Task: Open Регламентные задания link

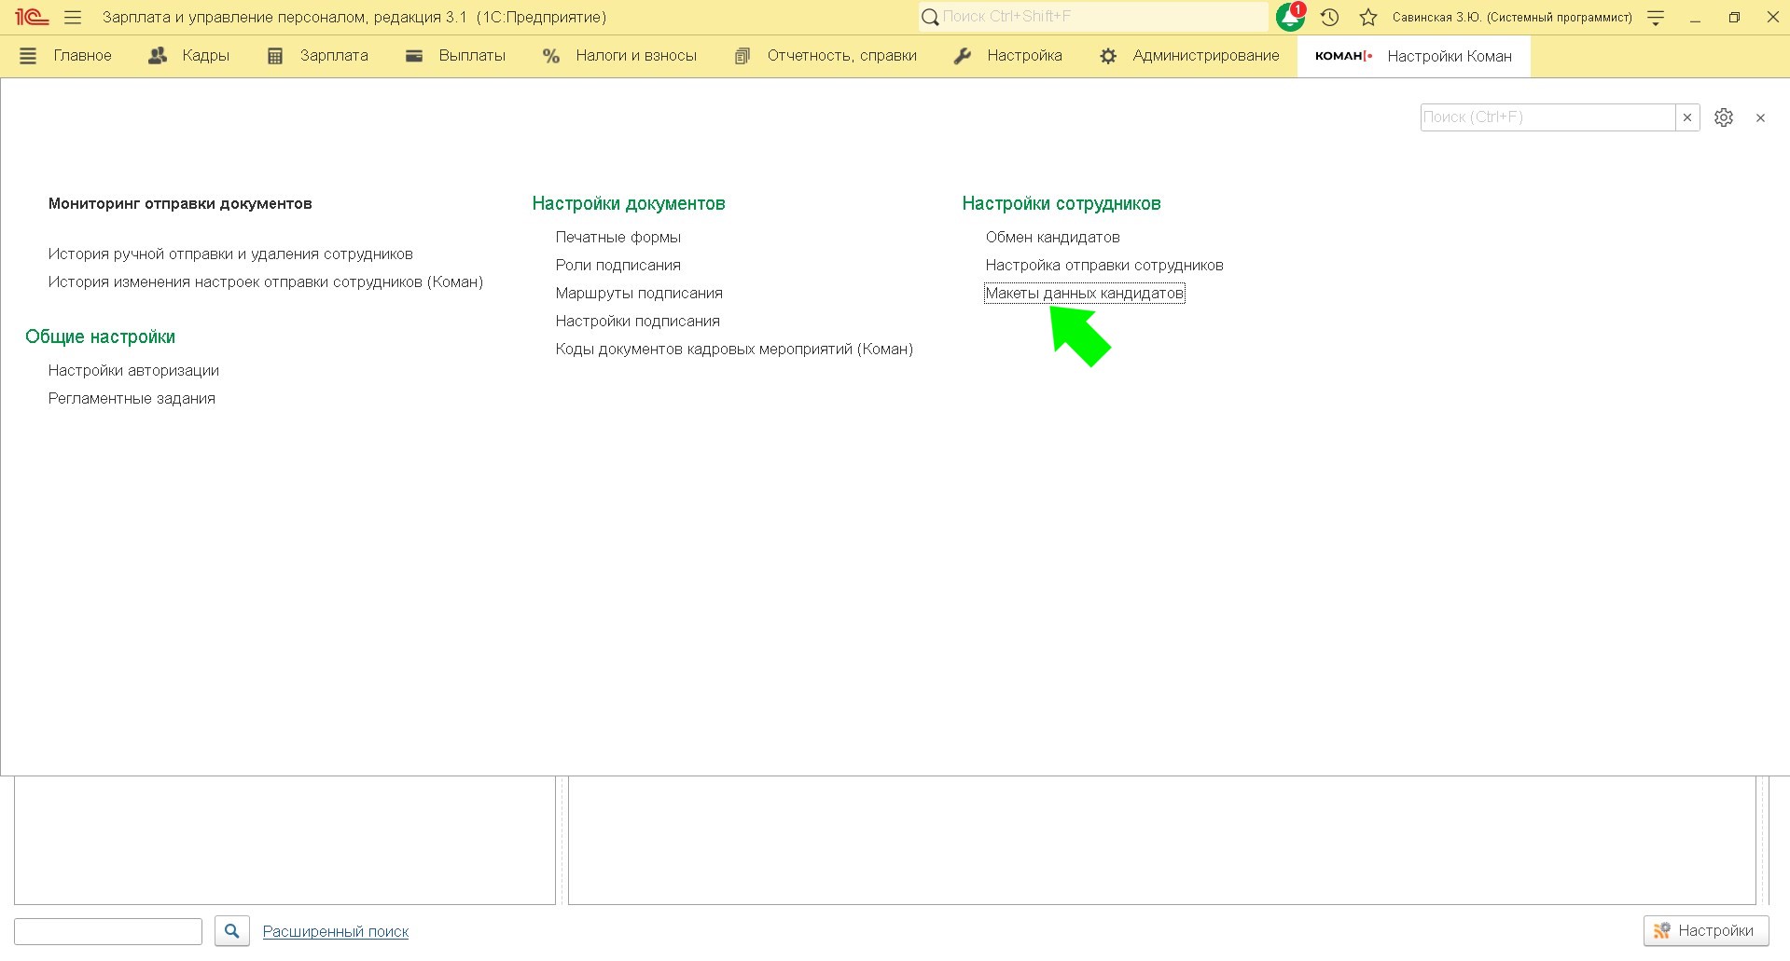Action: pos(132,398)
